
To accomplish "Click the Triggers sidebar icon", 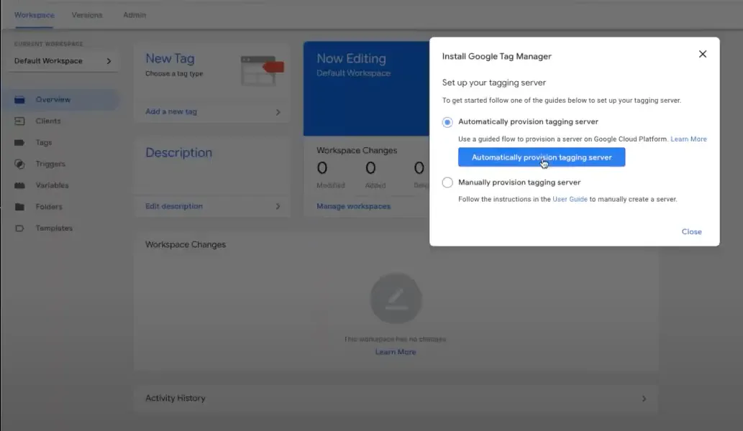I will (19, 164).
